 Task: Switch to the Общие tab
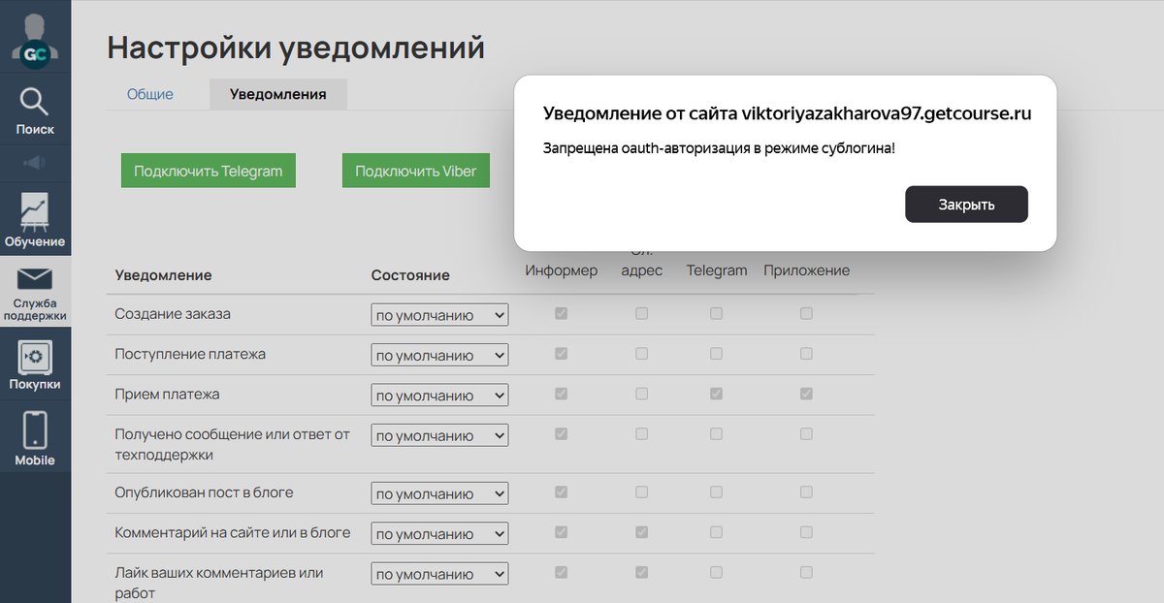point(150,94)
